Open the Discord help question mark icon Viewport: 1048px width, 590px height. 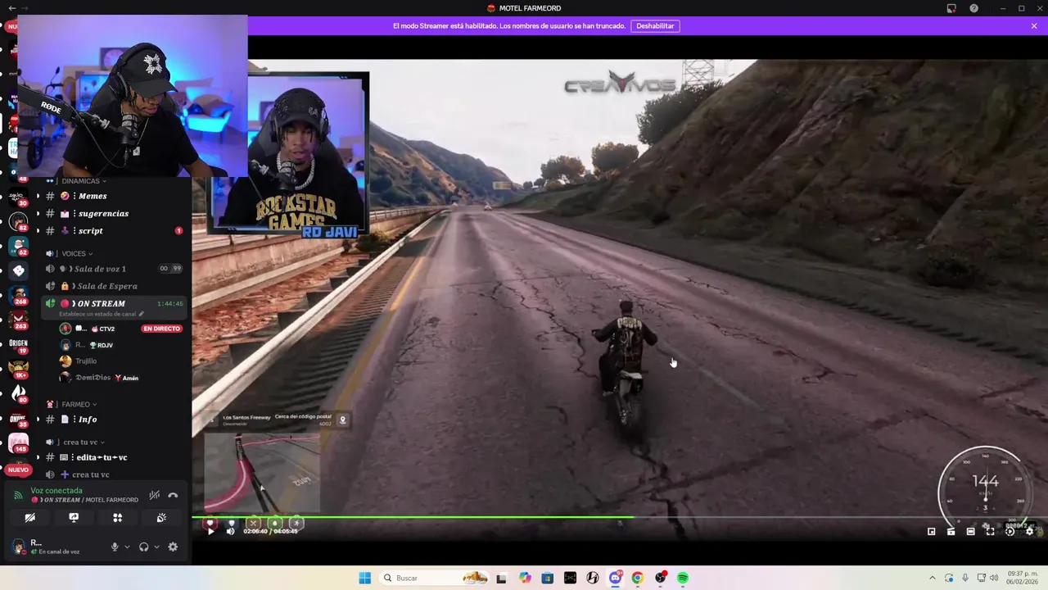tap(973, 8)
